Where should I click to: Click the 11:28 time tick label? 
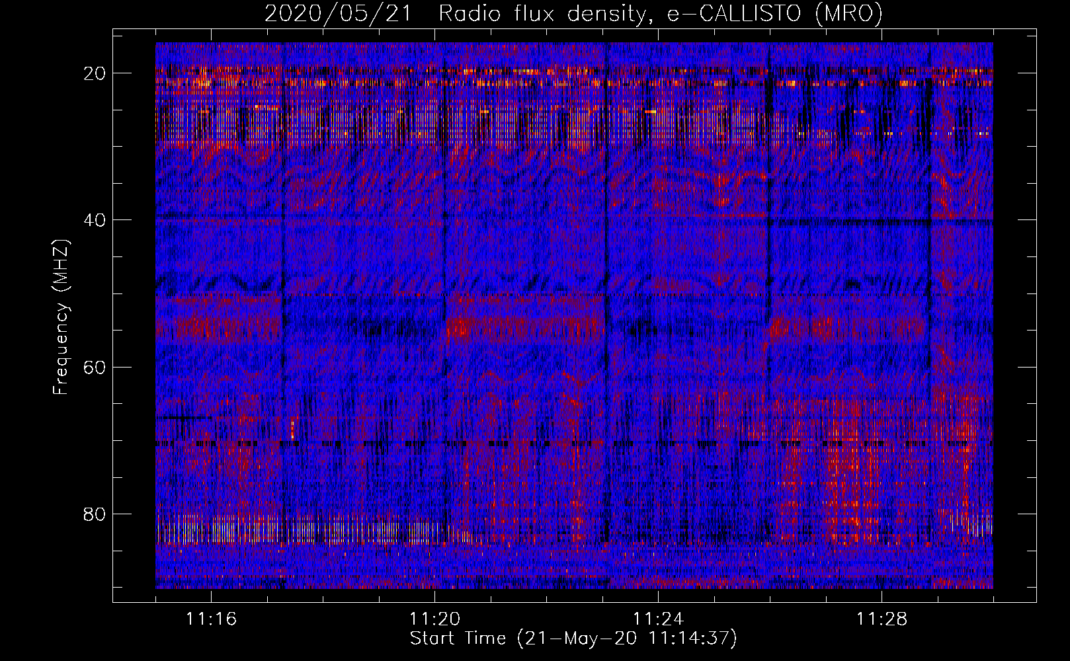pos(882,619)
